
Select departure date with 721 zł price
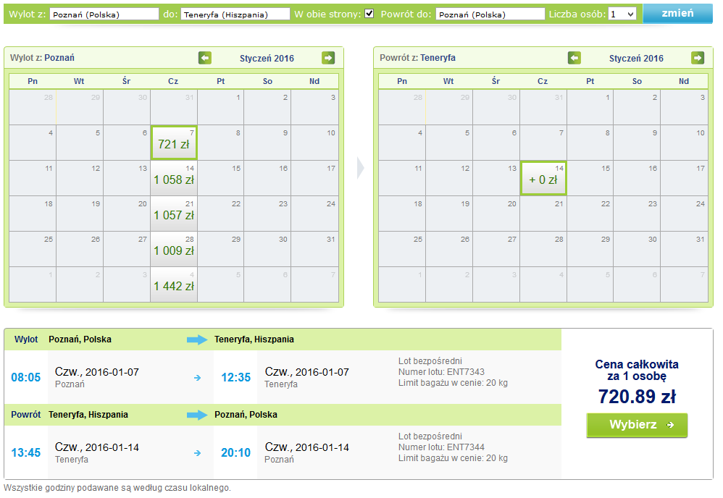coord(175,143)
